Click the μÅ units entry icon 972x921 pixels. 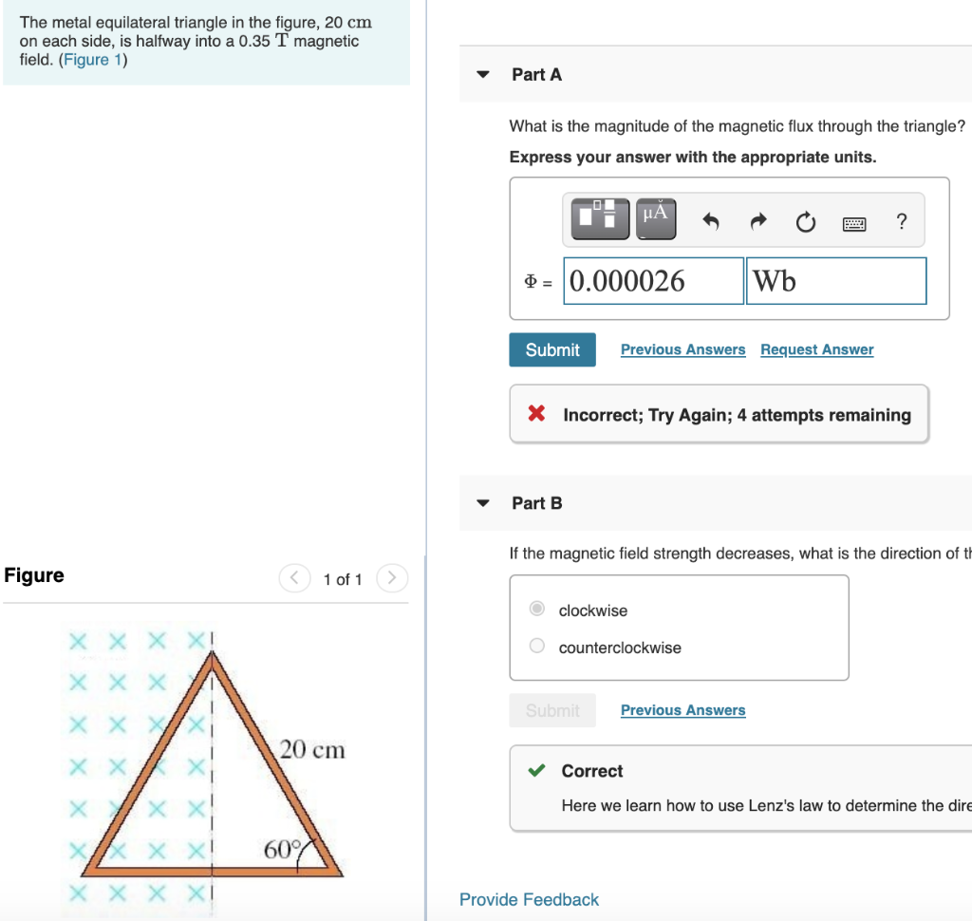coord(653,217)
